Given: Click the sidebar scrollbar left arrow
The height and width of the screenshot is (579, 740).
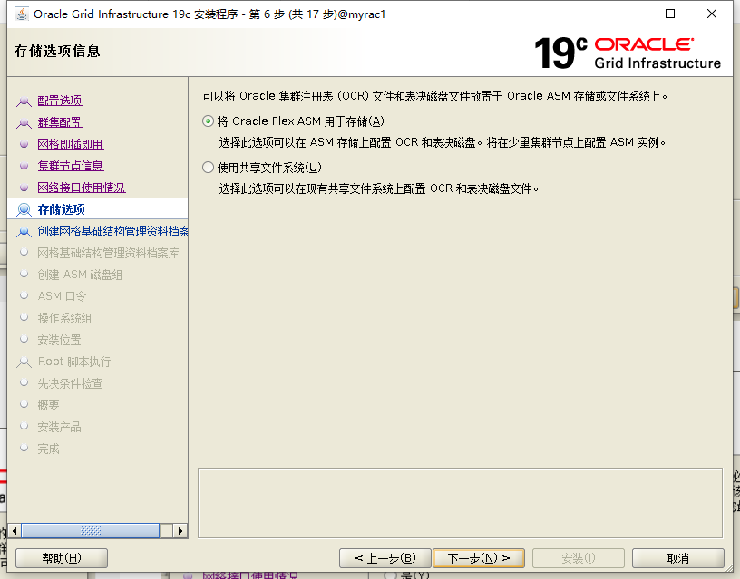Looking at the screenshot, I should (x=15, y=531).
